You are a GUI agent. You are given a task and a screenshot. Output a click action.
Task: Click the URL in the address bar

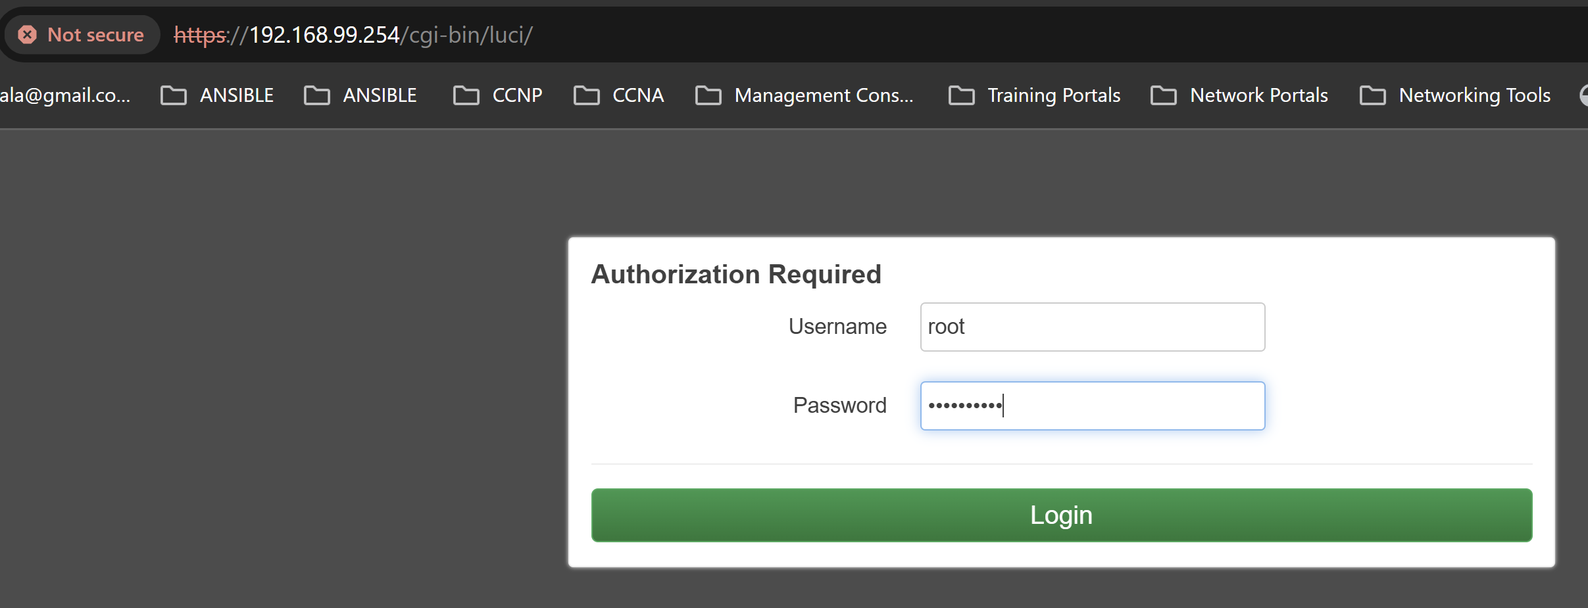(353, 35)
